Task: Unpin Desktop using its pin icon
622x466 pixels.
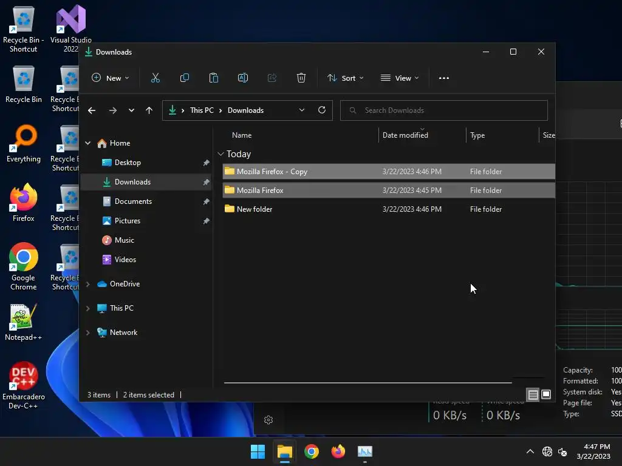Action: point(207,163)
